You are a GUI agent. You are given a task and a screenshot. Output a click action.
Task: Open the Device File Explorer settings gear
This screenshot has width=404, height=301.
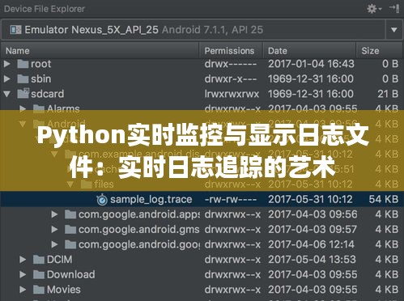click(x=374, y=9)
